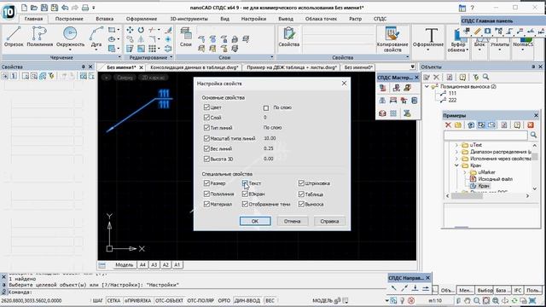Select the Окружность circle tool

70,37
